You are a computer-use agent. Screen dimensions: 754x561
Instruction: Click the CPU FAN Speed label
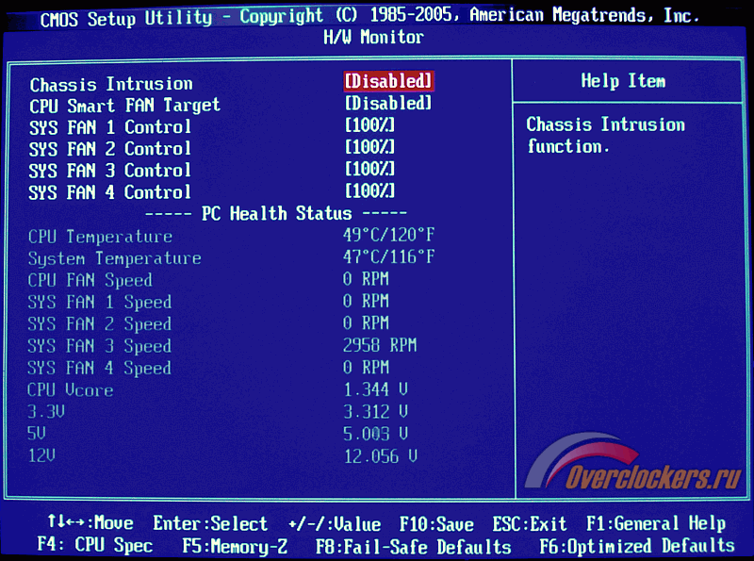click(90, 281)
